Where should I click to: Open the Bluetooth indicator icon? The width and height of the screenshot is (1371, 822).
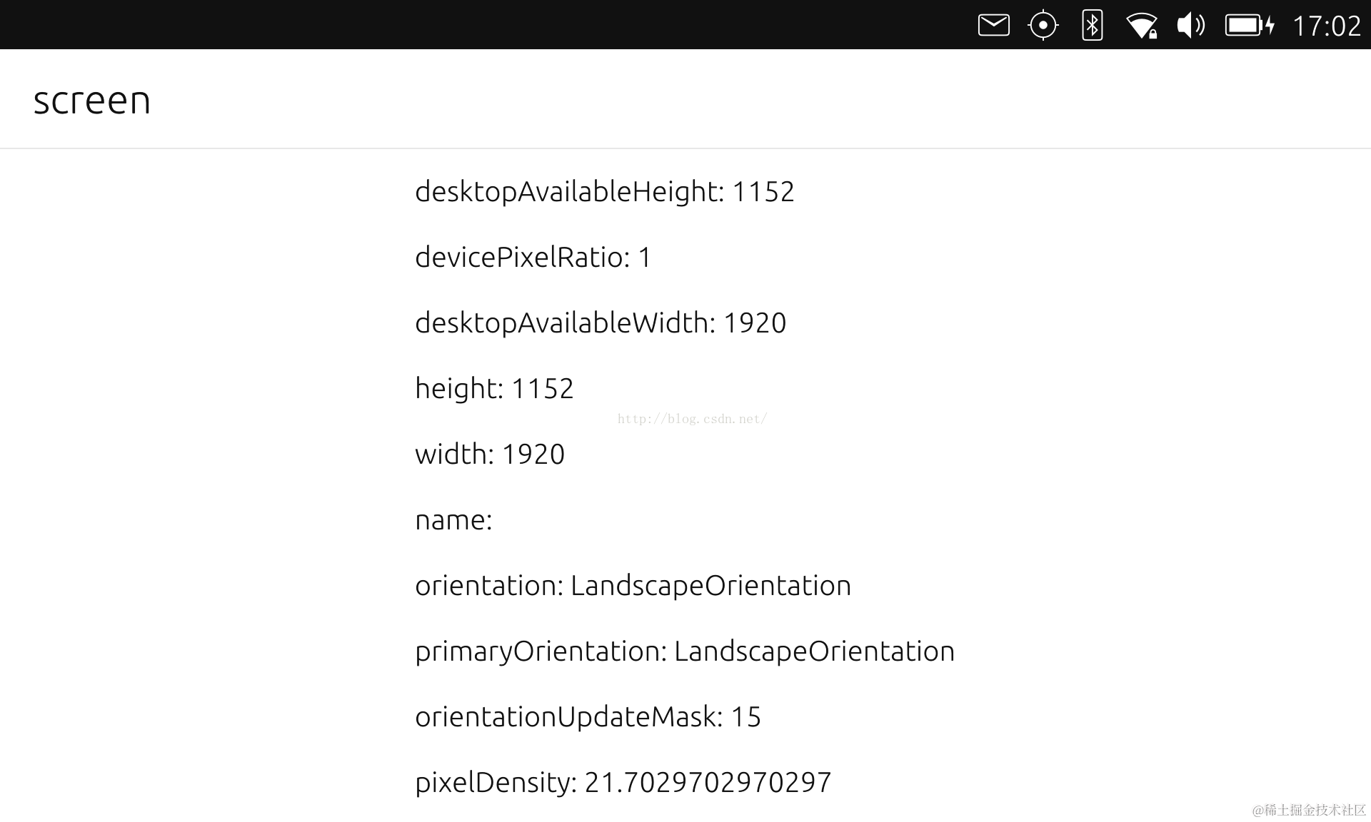coord(1092,26)
